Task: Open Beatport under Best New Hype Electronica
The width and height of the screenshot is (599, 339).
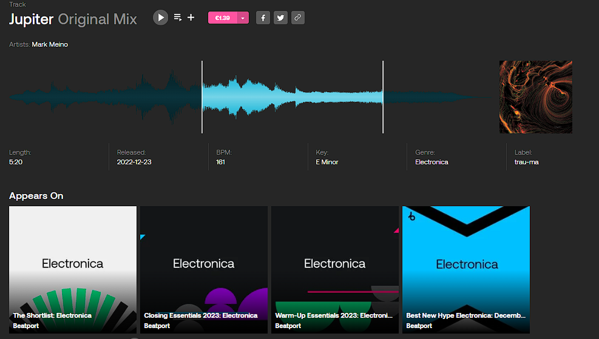Action: pos(419,326)
